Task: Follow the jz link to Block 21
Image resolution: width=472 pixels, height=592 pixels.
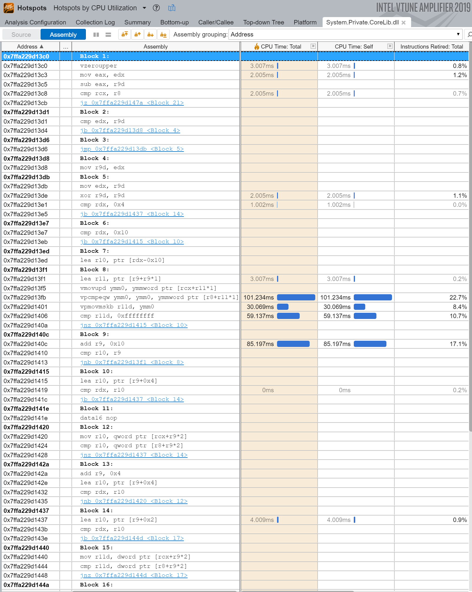Action: (x=131, y=103)
